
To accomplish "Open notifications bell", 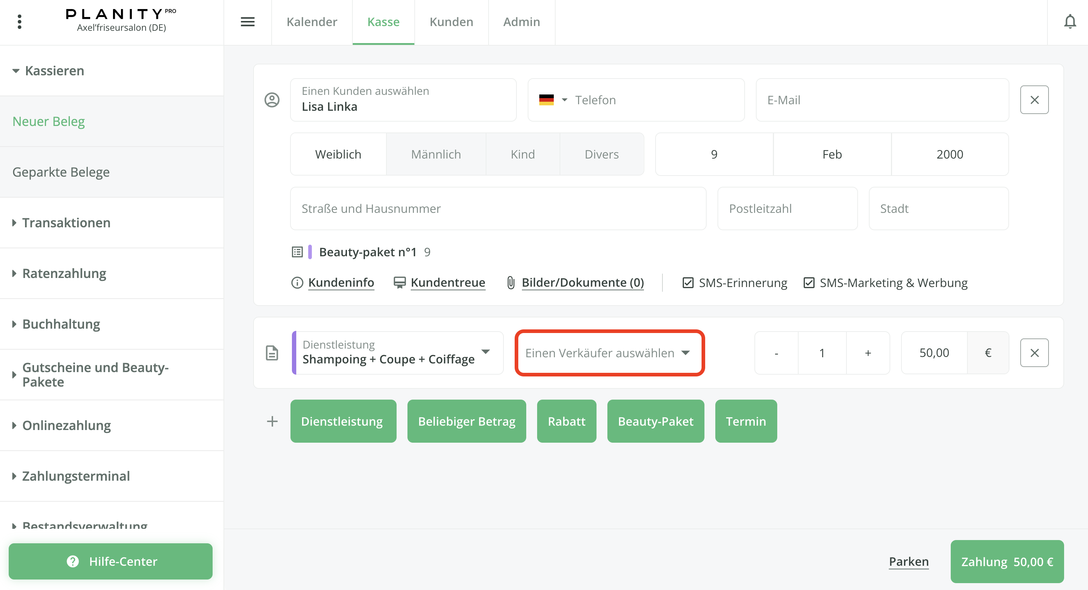I will point(1070,21).
